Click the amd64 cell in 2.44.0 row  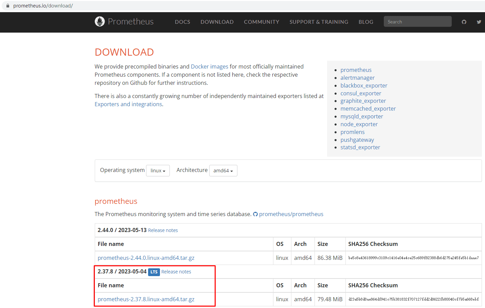[303, 258]
